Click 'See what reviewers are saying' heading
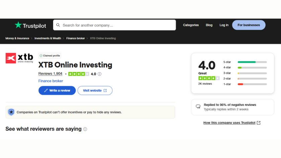The image size is (281, 158). (43, 129)
